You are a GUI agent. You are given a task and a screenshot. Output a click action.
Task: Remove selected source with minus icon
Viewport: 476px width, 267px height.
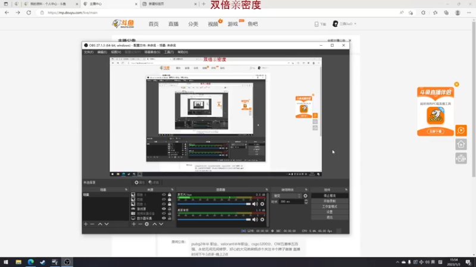[x=140, y=224]
